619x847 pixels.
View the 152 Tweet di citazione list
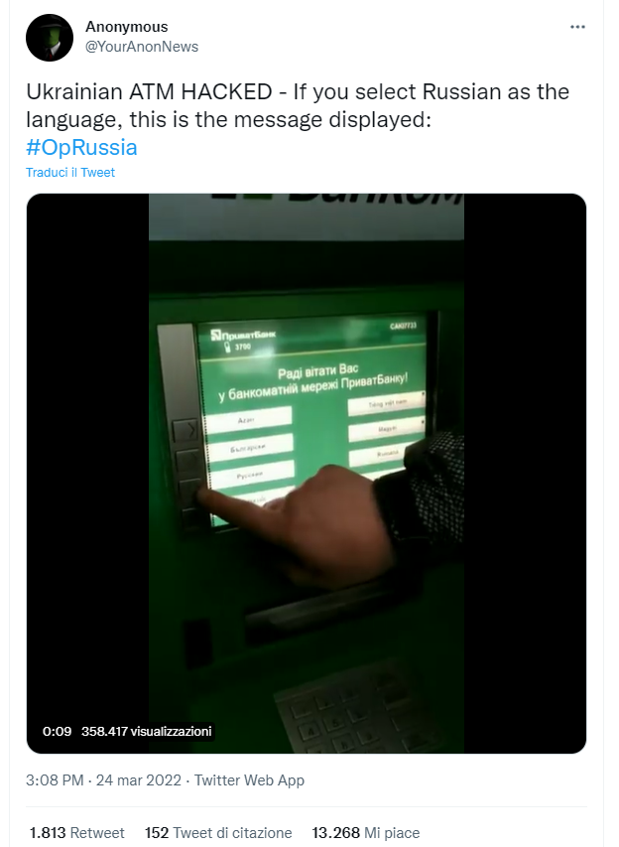(218, 832)
